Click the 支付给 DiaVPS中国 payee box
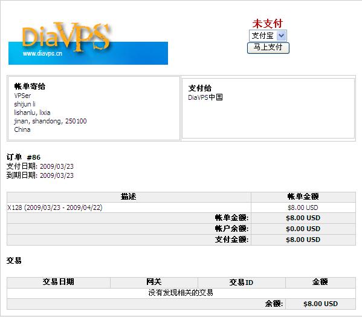Screen dimensions: 362x317 [268, 108]
